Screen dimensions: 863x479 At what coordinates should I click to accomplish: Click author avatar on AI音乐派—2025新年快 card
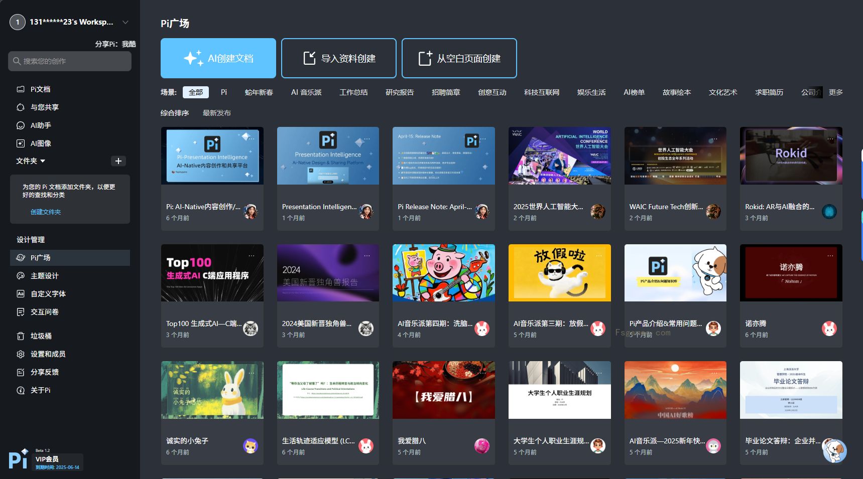tap(713, 446)
